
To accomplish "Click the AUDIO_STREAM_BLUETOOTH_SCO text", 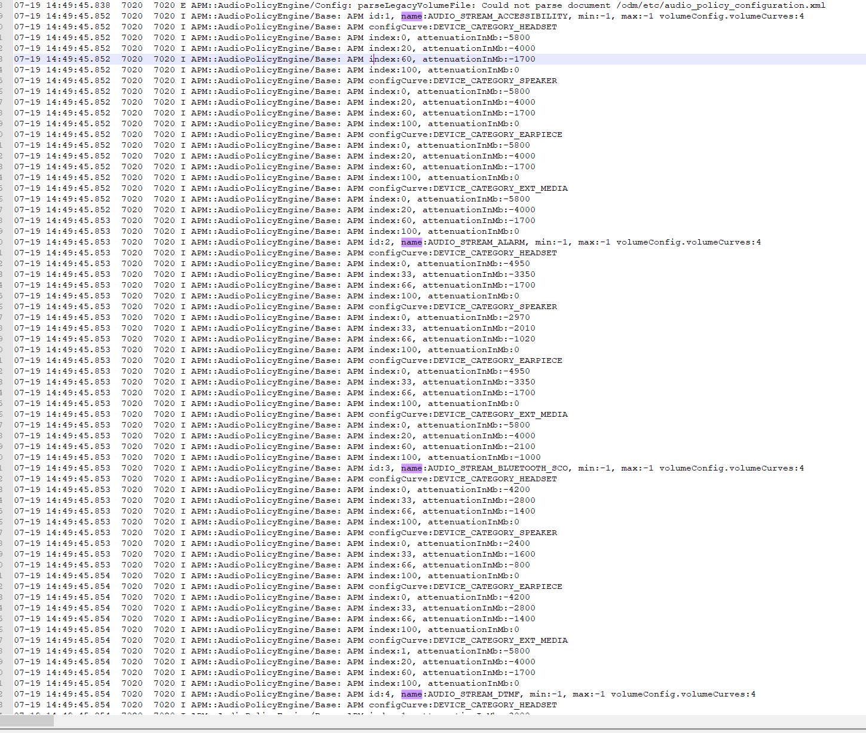I will tap(497, 468).
